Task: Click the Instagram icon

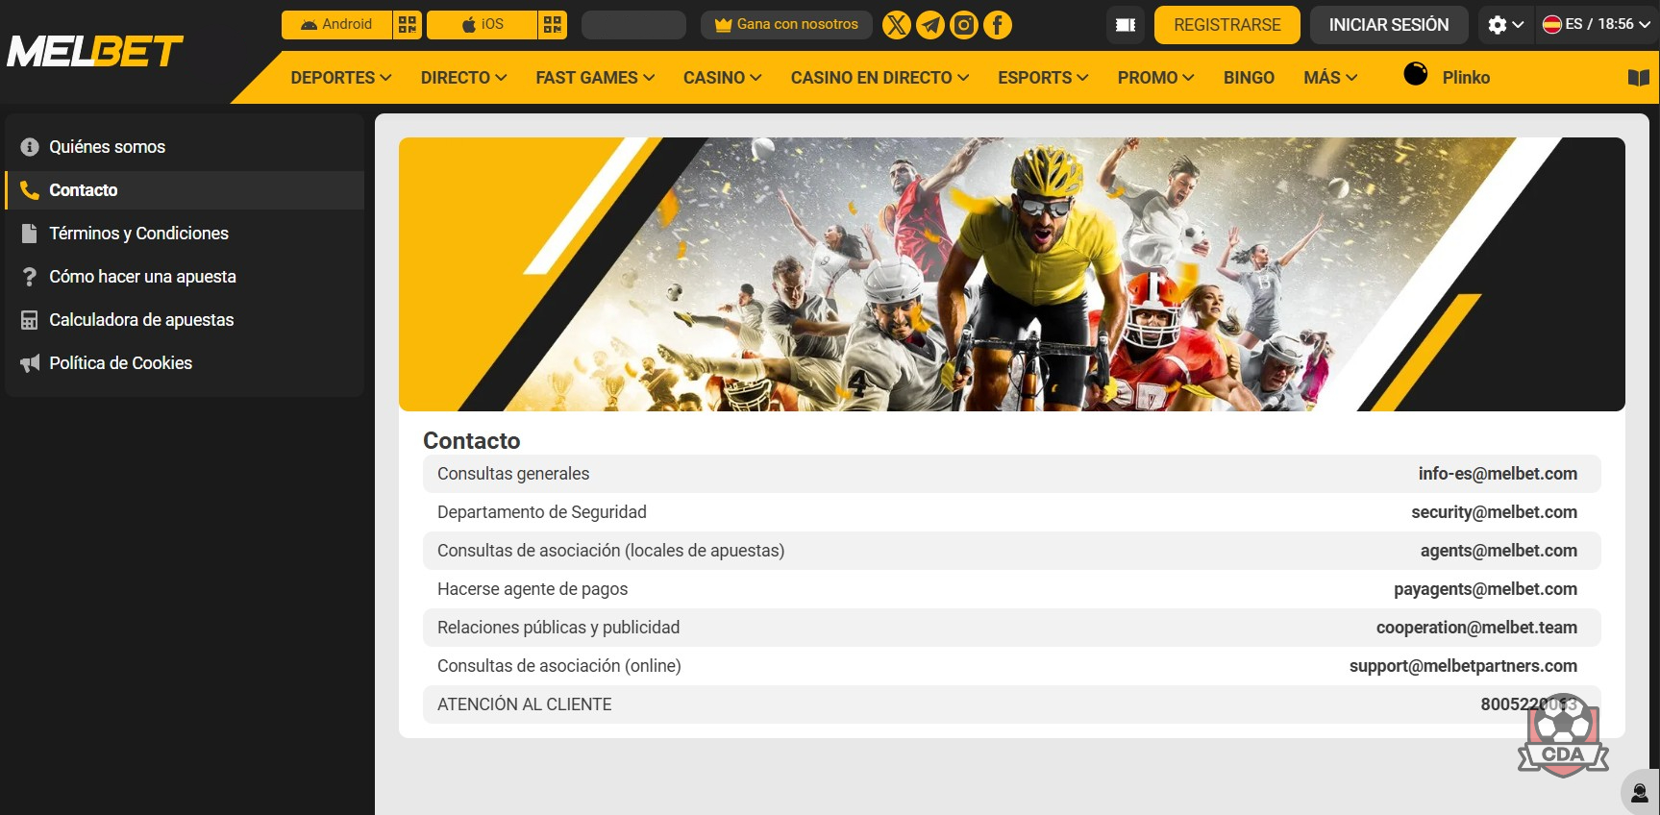Action: pyautogui.click(x=963, y=25)
